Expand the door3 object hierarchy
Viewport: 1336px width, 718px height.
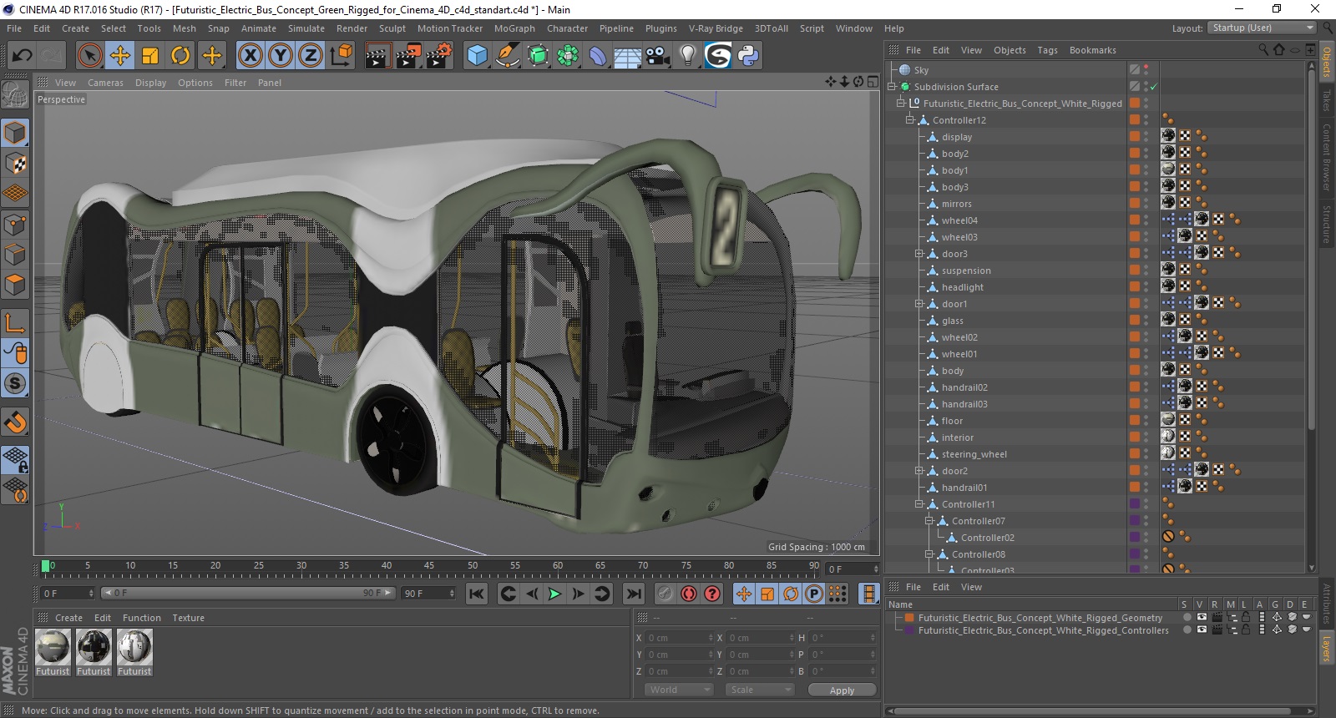[x=919, y=254]
